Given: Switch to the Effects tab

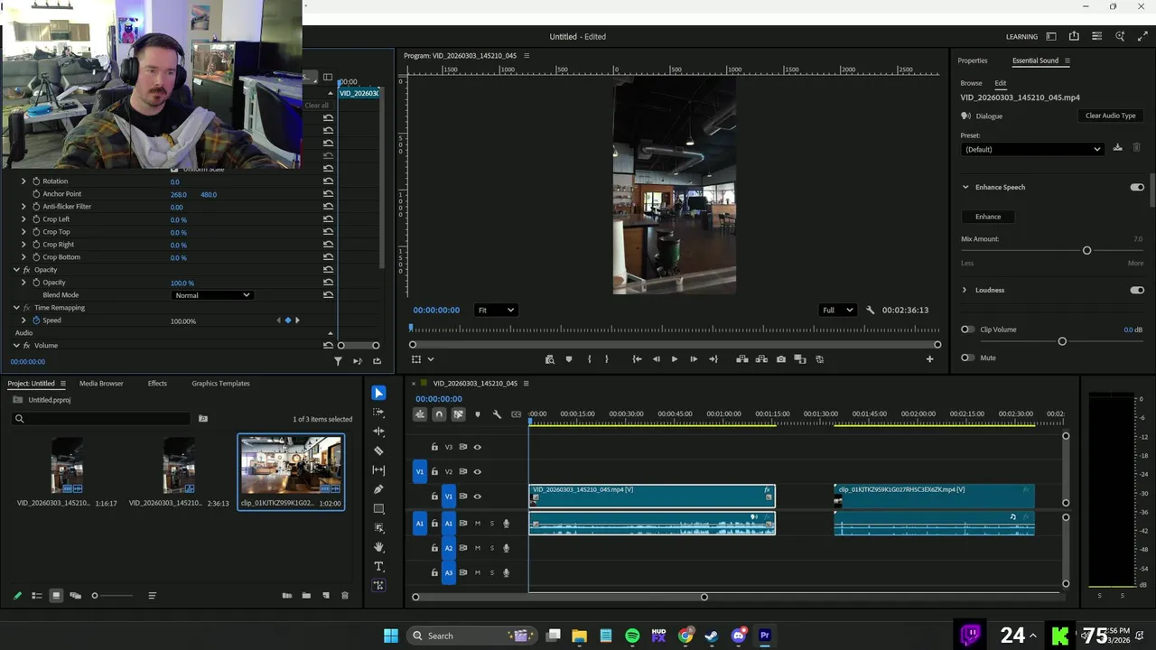Looking at the screenshot, I should pos(157,384).
